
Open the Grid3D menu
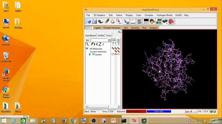(x=178, y=15)
